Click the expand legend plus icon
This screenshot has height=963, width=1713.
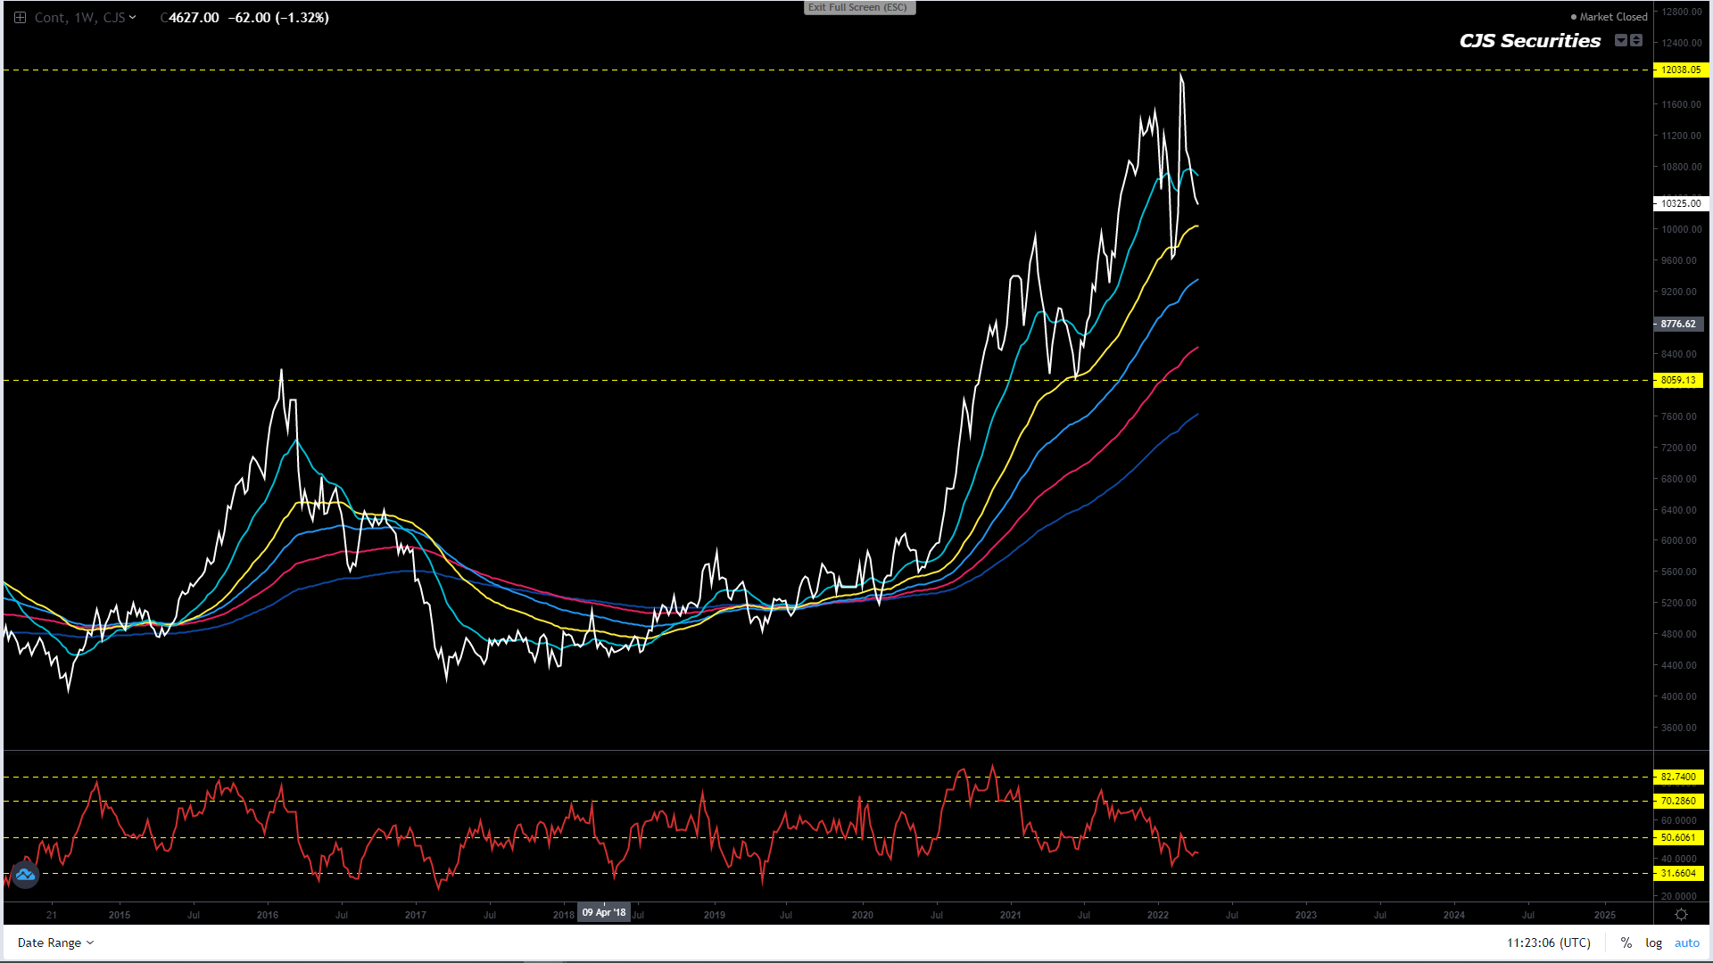[20, 18]
